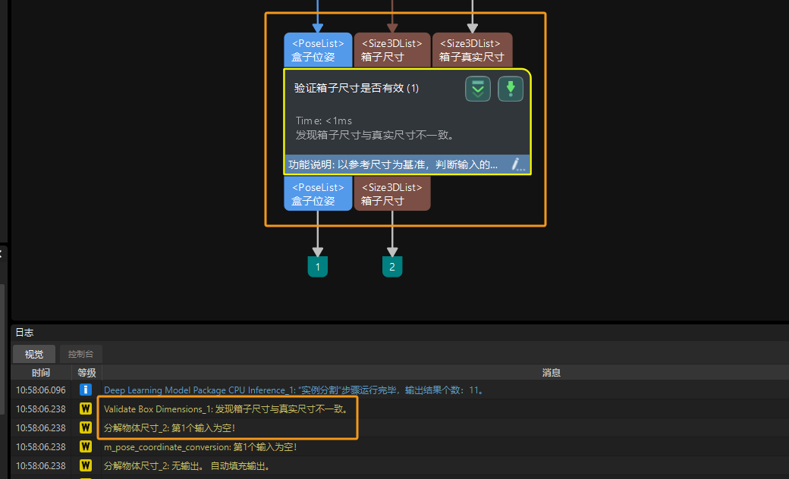Screen dimensions: 789x479
Task: Edit the function description via pencil icon
Action: click(x=517, y=164)
